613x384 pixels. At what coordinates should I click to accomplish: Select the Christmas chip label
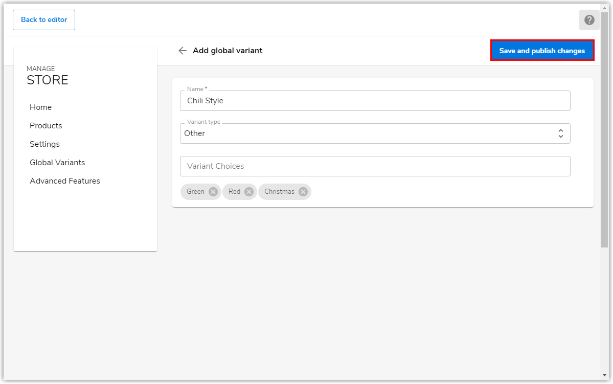pos(279,192)
